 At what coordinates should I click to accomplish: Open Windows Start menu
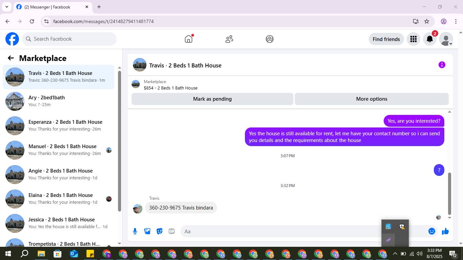[7, 254]
